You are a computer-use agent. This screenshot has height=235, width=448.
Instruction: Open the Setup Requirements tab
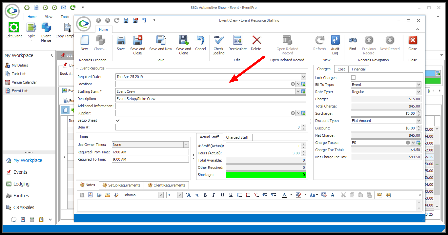coord(121,185)
